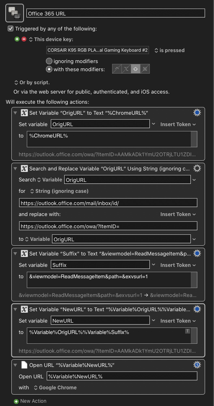Open gear menu for Set Variable OrigURL action
The height and width of the screenshot is (406, 214).
coord(197,113)
